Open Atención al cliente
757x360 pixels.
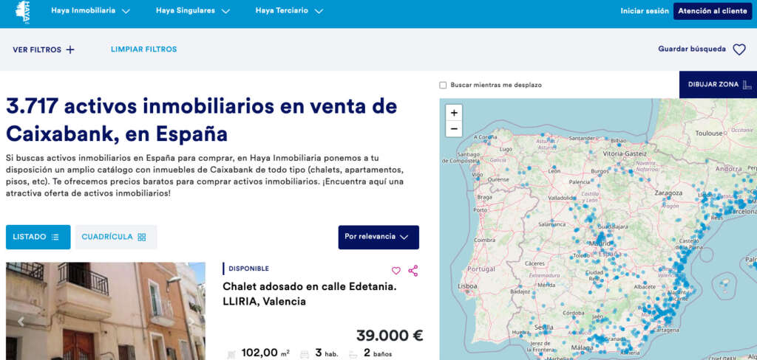[713, 10]
